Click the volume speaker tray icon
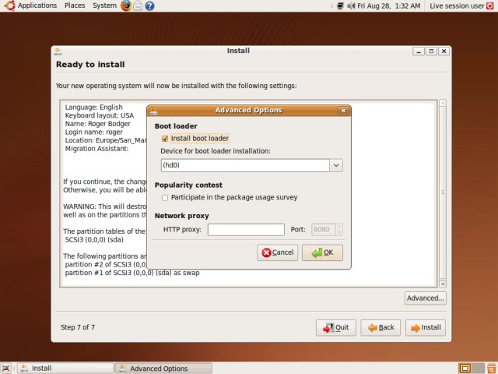498x374 pixels. click(x=351, y=5)
